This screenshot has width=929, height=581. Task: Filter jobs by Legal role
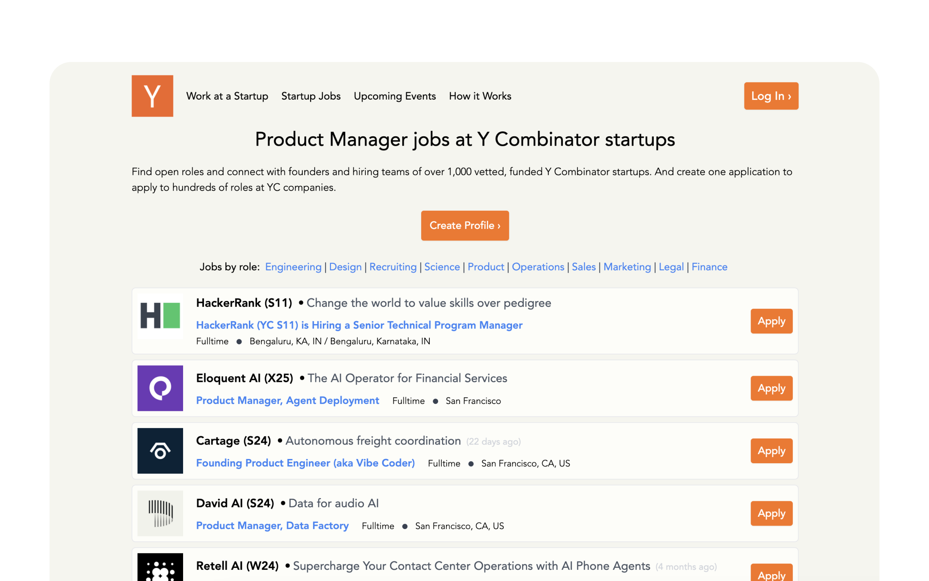pyautogui.click(x=671, y=267)
